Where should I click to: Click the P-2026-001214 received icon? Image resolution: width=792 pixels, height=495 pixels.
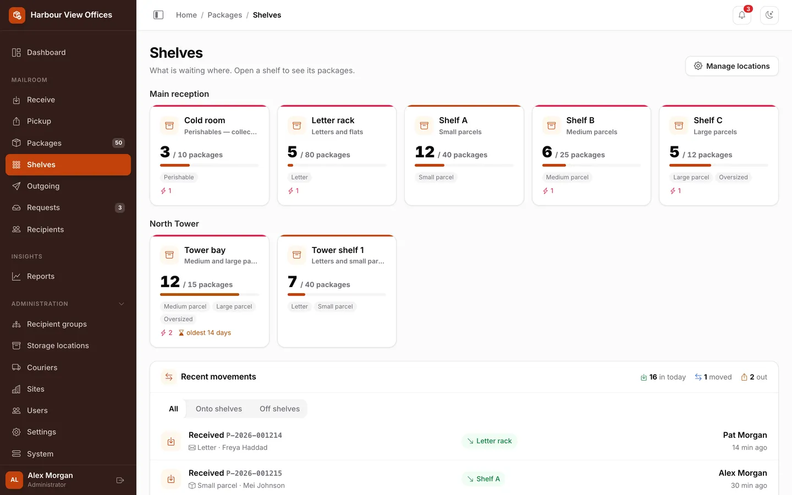(171, 441)
